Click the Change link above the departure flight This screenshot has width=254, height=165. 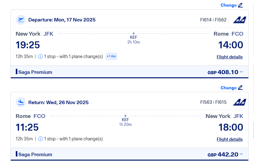click(x=228, y=5)
